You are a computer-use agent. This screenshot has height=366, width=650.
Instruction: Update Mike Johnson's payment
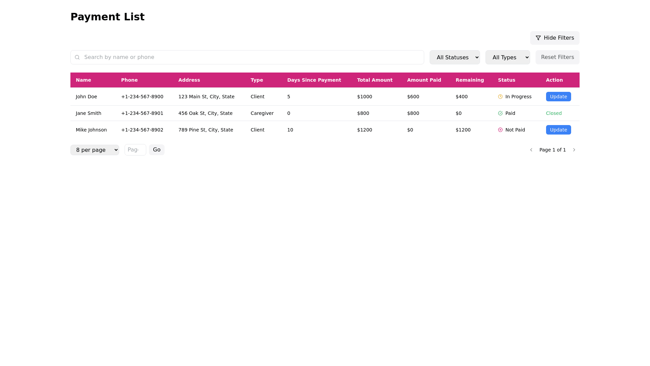click(558, 130)
